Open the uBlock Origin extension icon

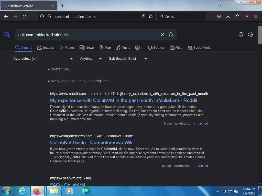pos(247,16)
